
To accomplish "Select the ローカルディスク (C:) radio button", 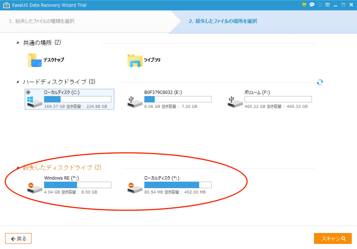I will click(x=28, y=92).
